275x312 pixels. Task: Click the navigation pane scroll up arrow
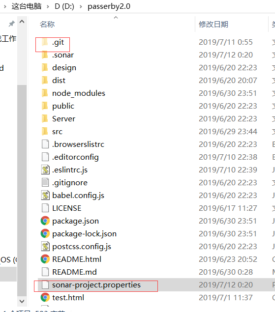22,22
